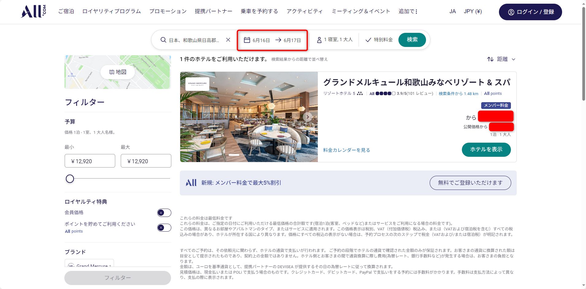Screen dimensions: 586x289
Task: Click the ログイン / 登録 button
Action: [530, 12]
